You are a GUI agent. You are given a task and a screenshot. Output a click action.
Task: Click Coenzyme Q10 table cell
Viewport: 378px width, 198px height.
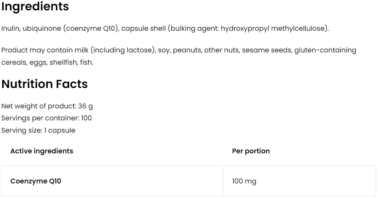[36, 181]
